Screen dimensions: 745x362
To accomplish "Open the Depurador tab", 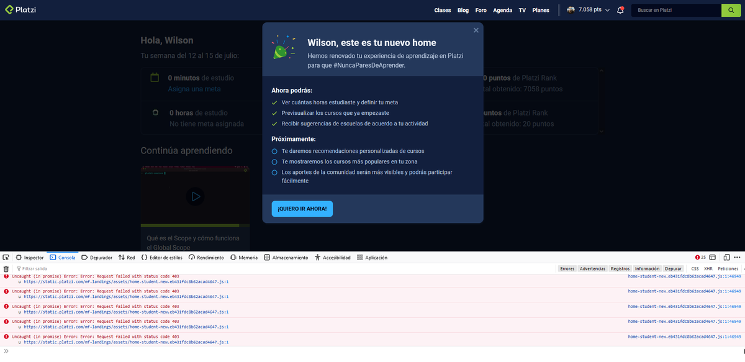I will (x=97, y=257).
